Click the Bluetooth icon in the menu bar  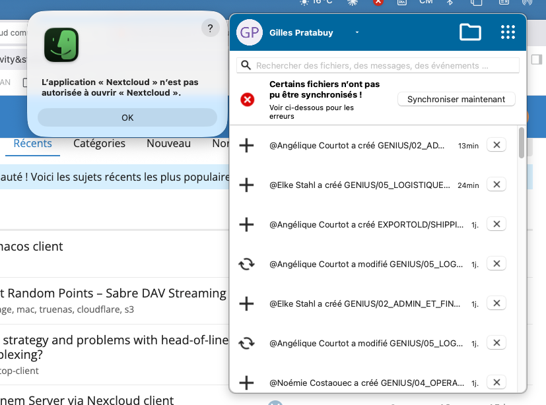450,2
